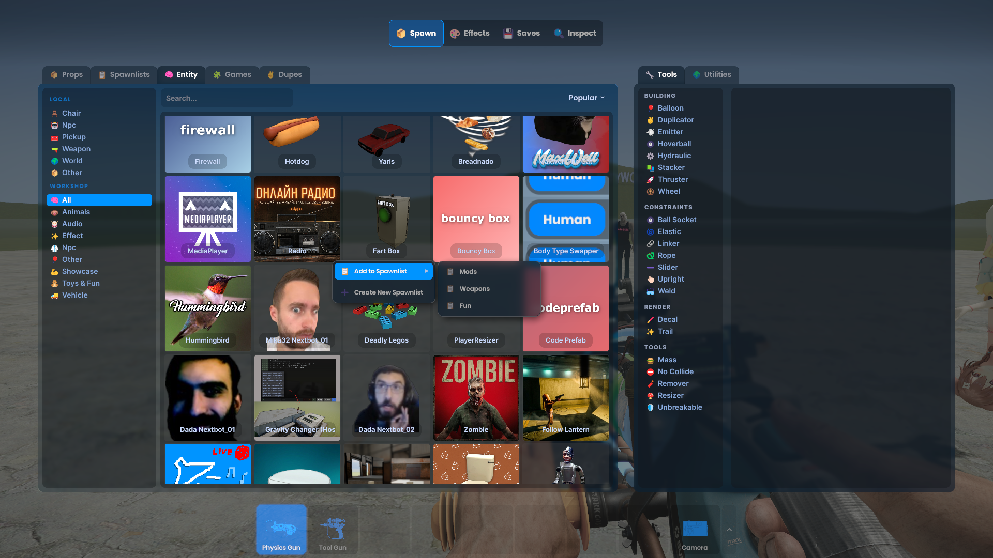Select the Rope constraint
Screen dimensions: 993x558
tap(666, 255)
